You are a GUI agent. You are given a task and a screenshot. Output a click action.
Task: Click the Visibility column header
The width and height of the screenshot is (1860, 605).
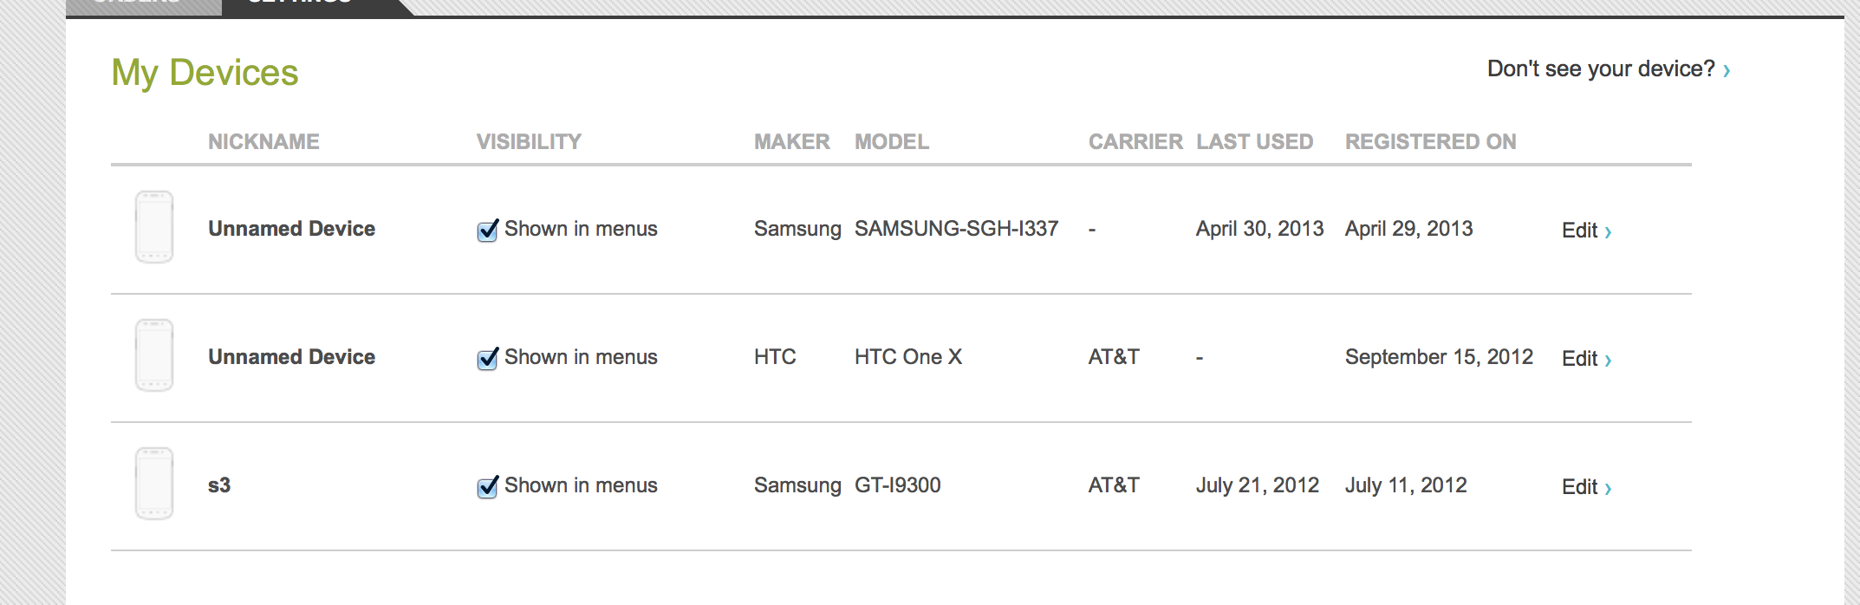529,141
